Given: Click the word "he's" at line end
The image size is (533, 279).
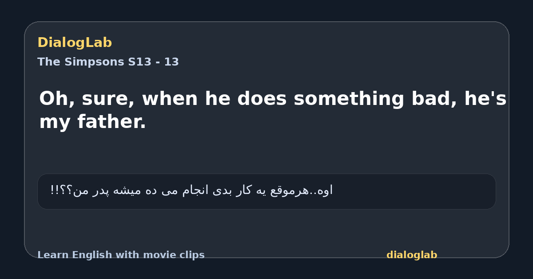Looking at the screenshot, I should (485, 99).
